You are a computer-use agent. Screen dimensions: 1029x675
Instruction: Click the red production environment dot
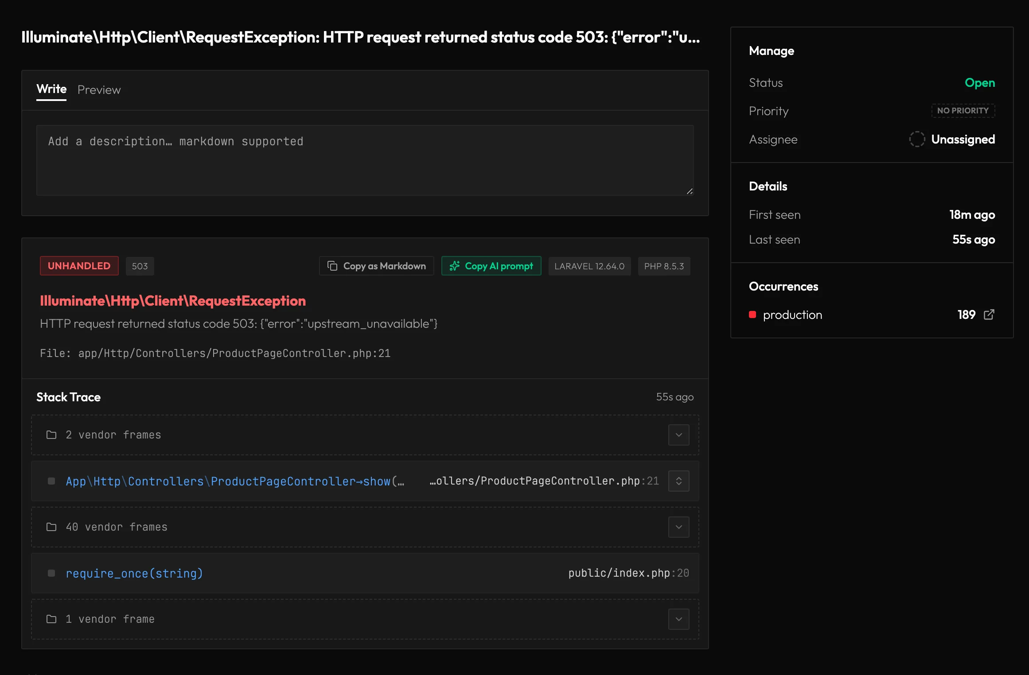752,314
